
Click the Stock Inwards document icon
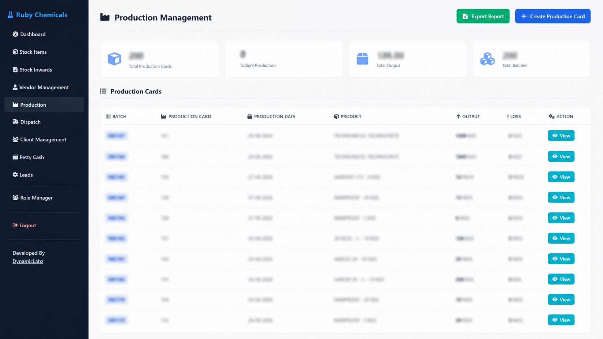pos(15,70)
